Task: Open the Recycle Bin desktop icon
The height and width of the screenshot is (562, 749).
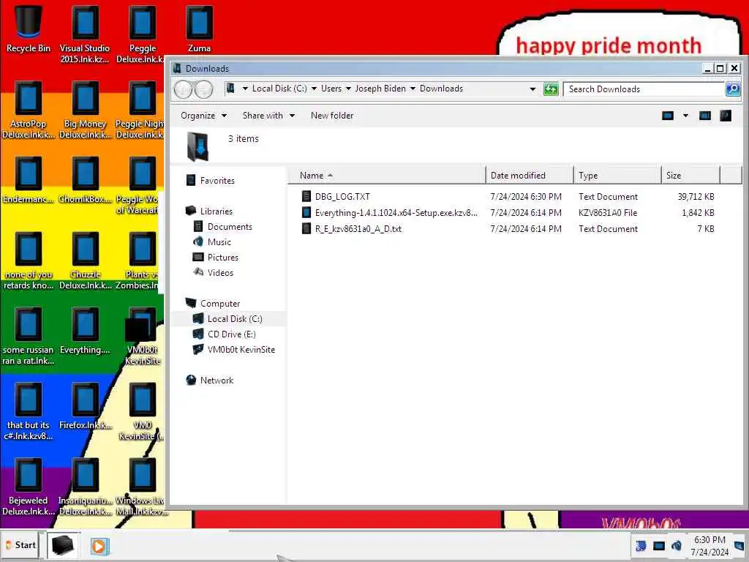Action: 29,29
